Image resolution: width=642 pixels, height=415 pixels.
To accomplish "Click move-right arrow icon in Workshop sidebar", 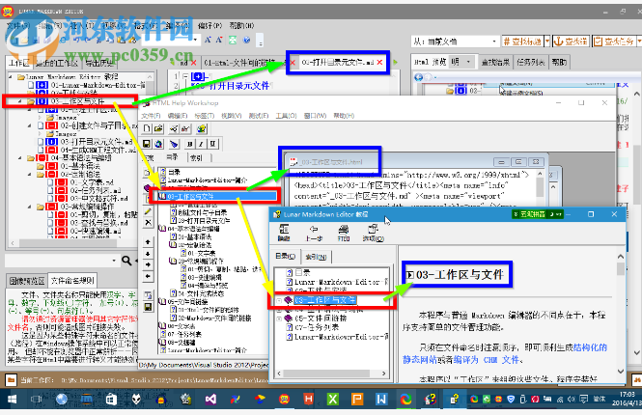I will click(x=148, y=264).
